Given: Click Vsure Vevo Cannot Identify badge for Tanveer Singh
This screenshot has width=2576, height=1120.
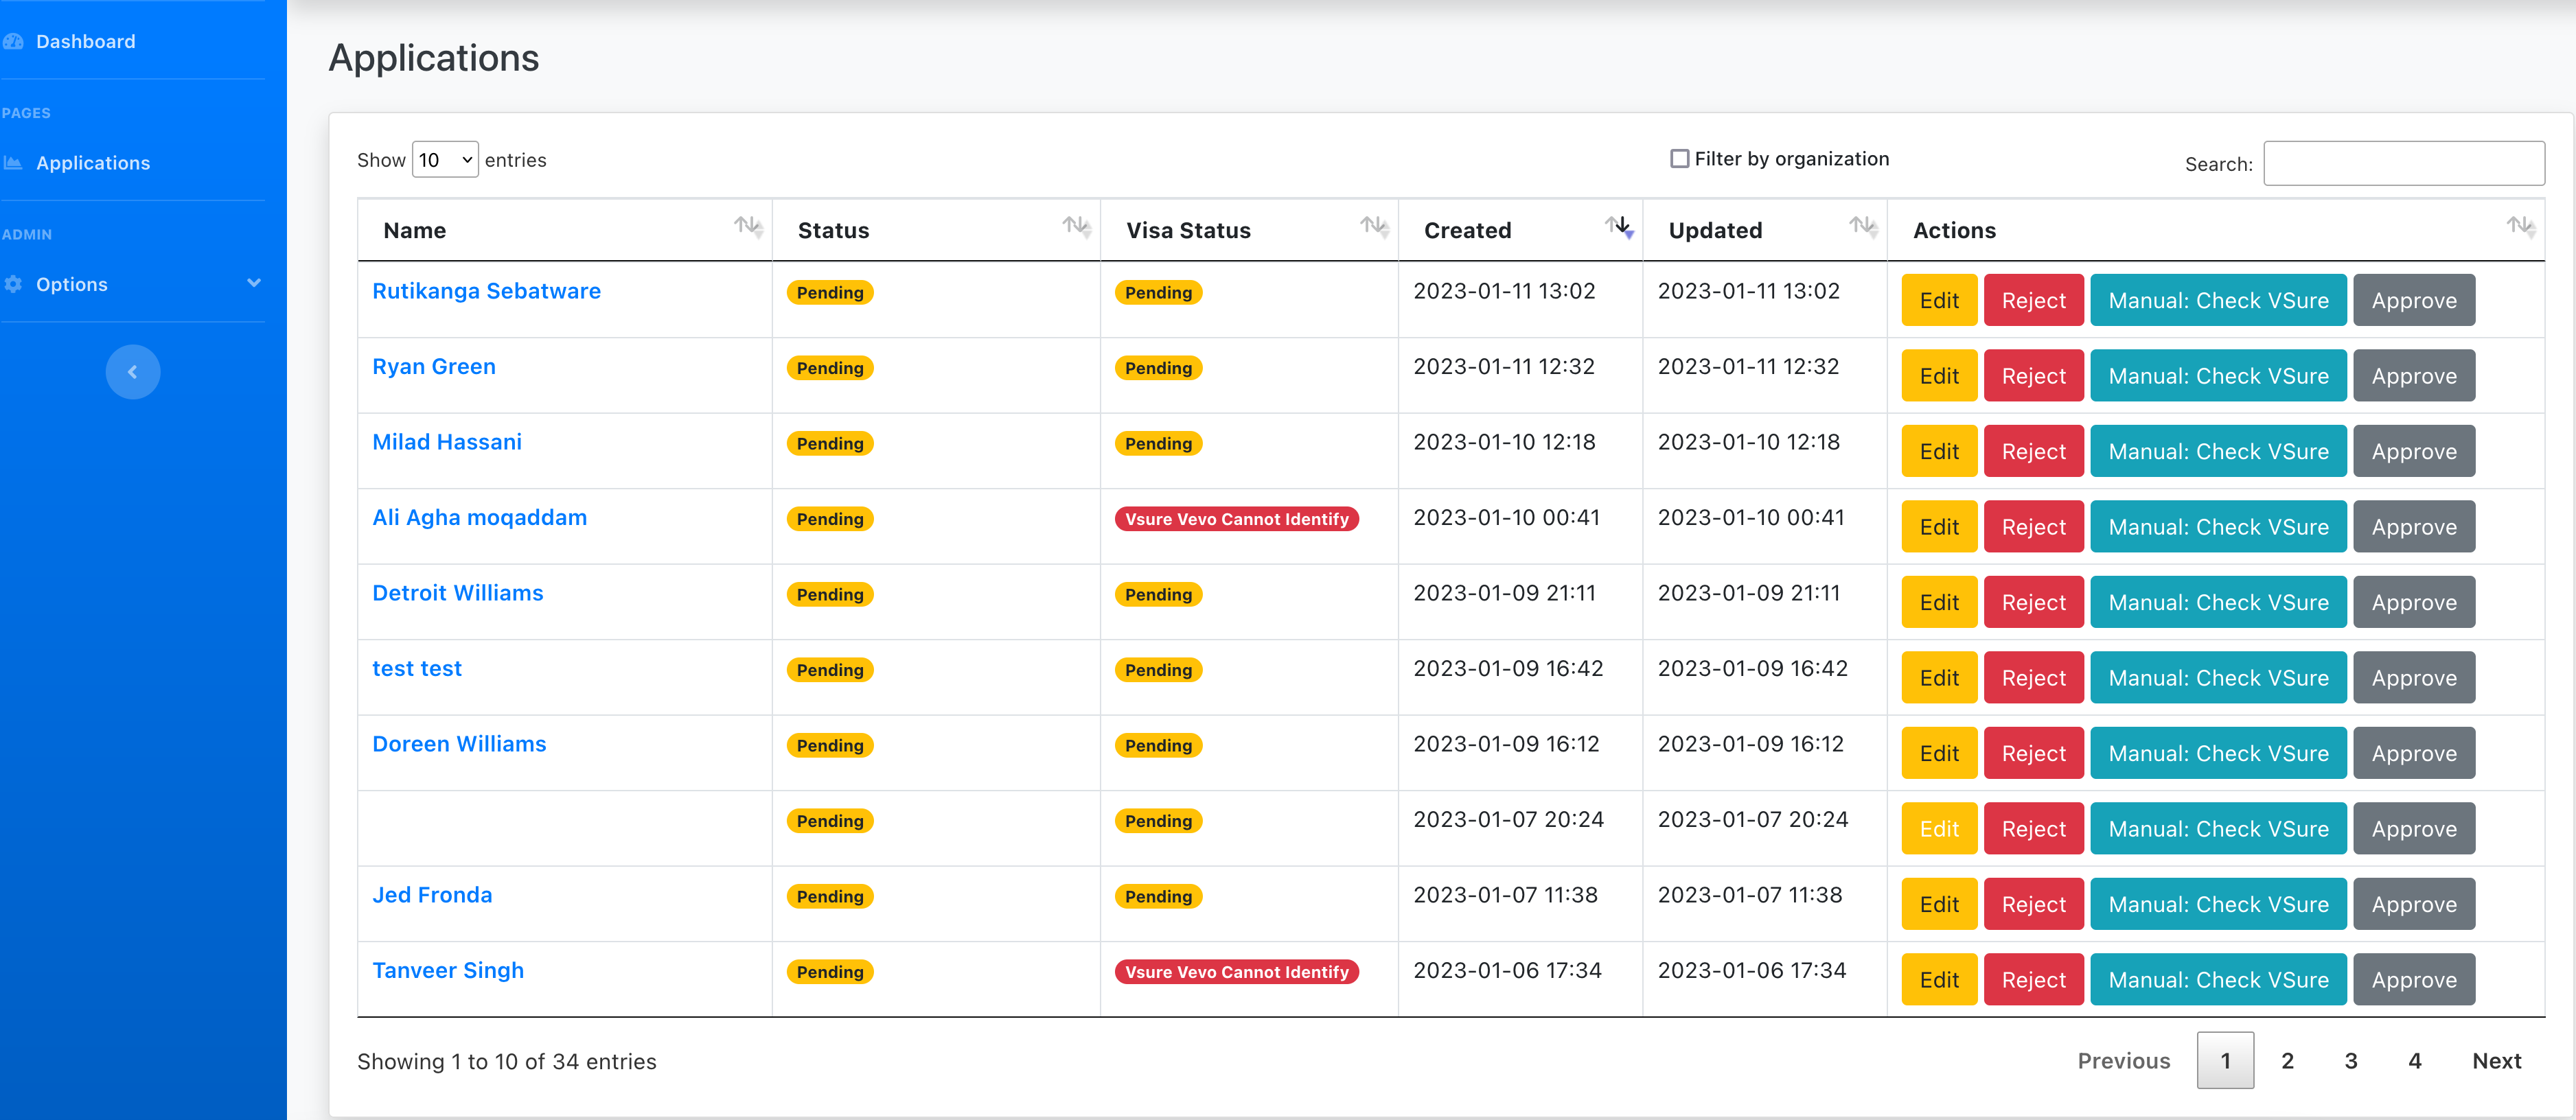Looking at the screenshot, I should pyautogui.click(x=1236, y=972).
